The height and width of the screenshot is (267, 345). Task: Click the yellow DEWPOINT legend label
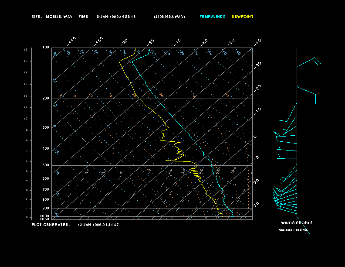click(243, 17)
